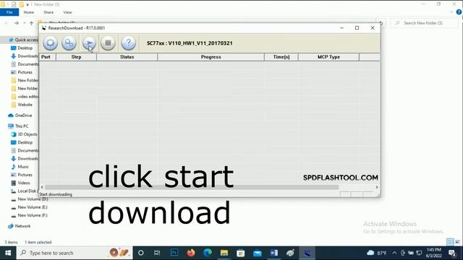The width and height of the screenshot is (463, 260).
Task: Open the Windows Start button
Action: (8, 253)
